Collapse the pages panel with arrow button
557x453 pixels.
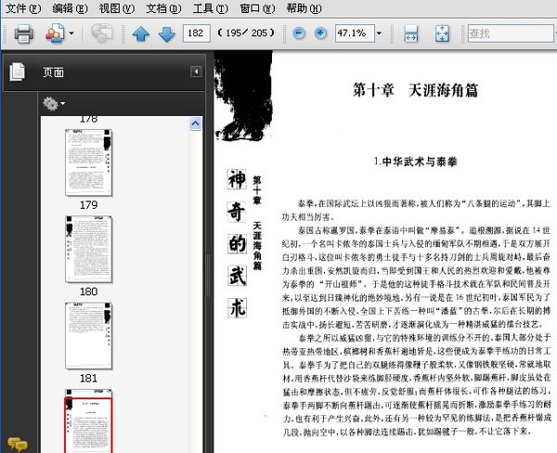pos(196,71)
